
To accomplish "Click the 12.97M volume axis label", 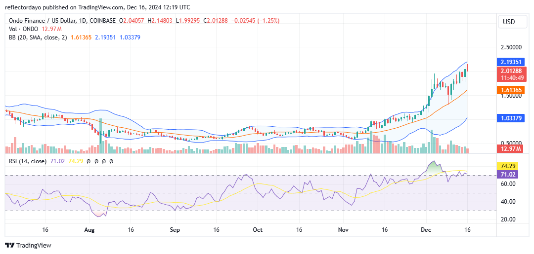I will tap(511, 148).
